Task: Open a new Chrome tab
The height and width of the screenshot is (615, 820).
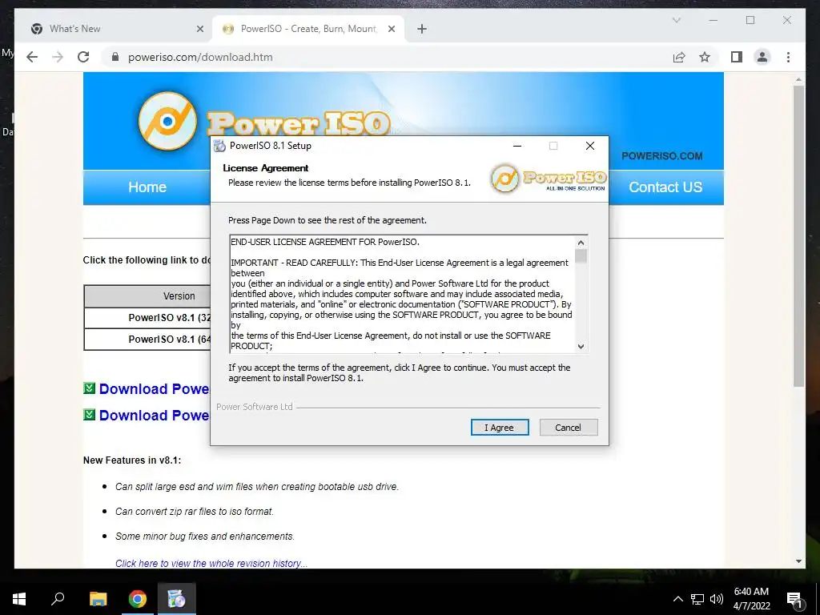Action: point(422,29)
